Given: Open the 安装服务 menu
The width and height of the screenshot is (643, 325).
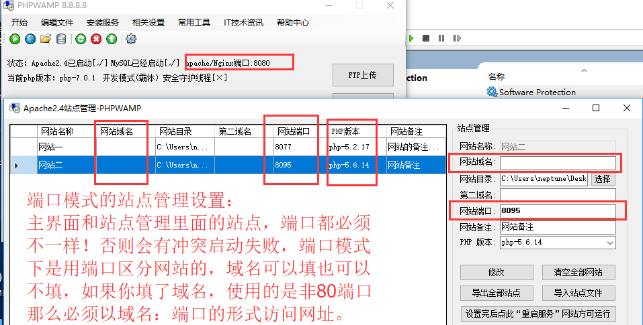Looking at the screenshot, I should click(103, 23).
